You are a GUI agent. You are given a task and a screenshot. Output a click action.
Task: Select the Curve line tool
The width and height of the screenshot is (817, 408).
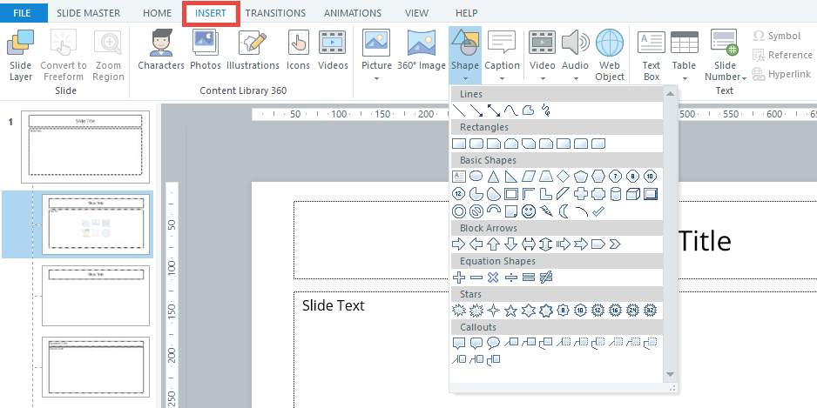[x=510, y=110]
